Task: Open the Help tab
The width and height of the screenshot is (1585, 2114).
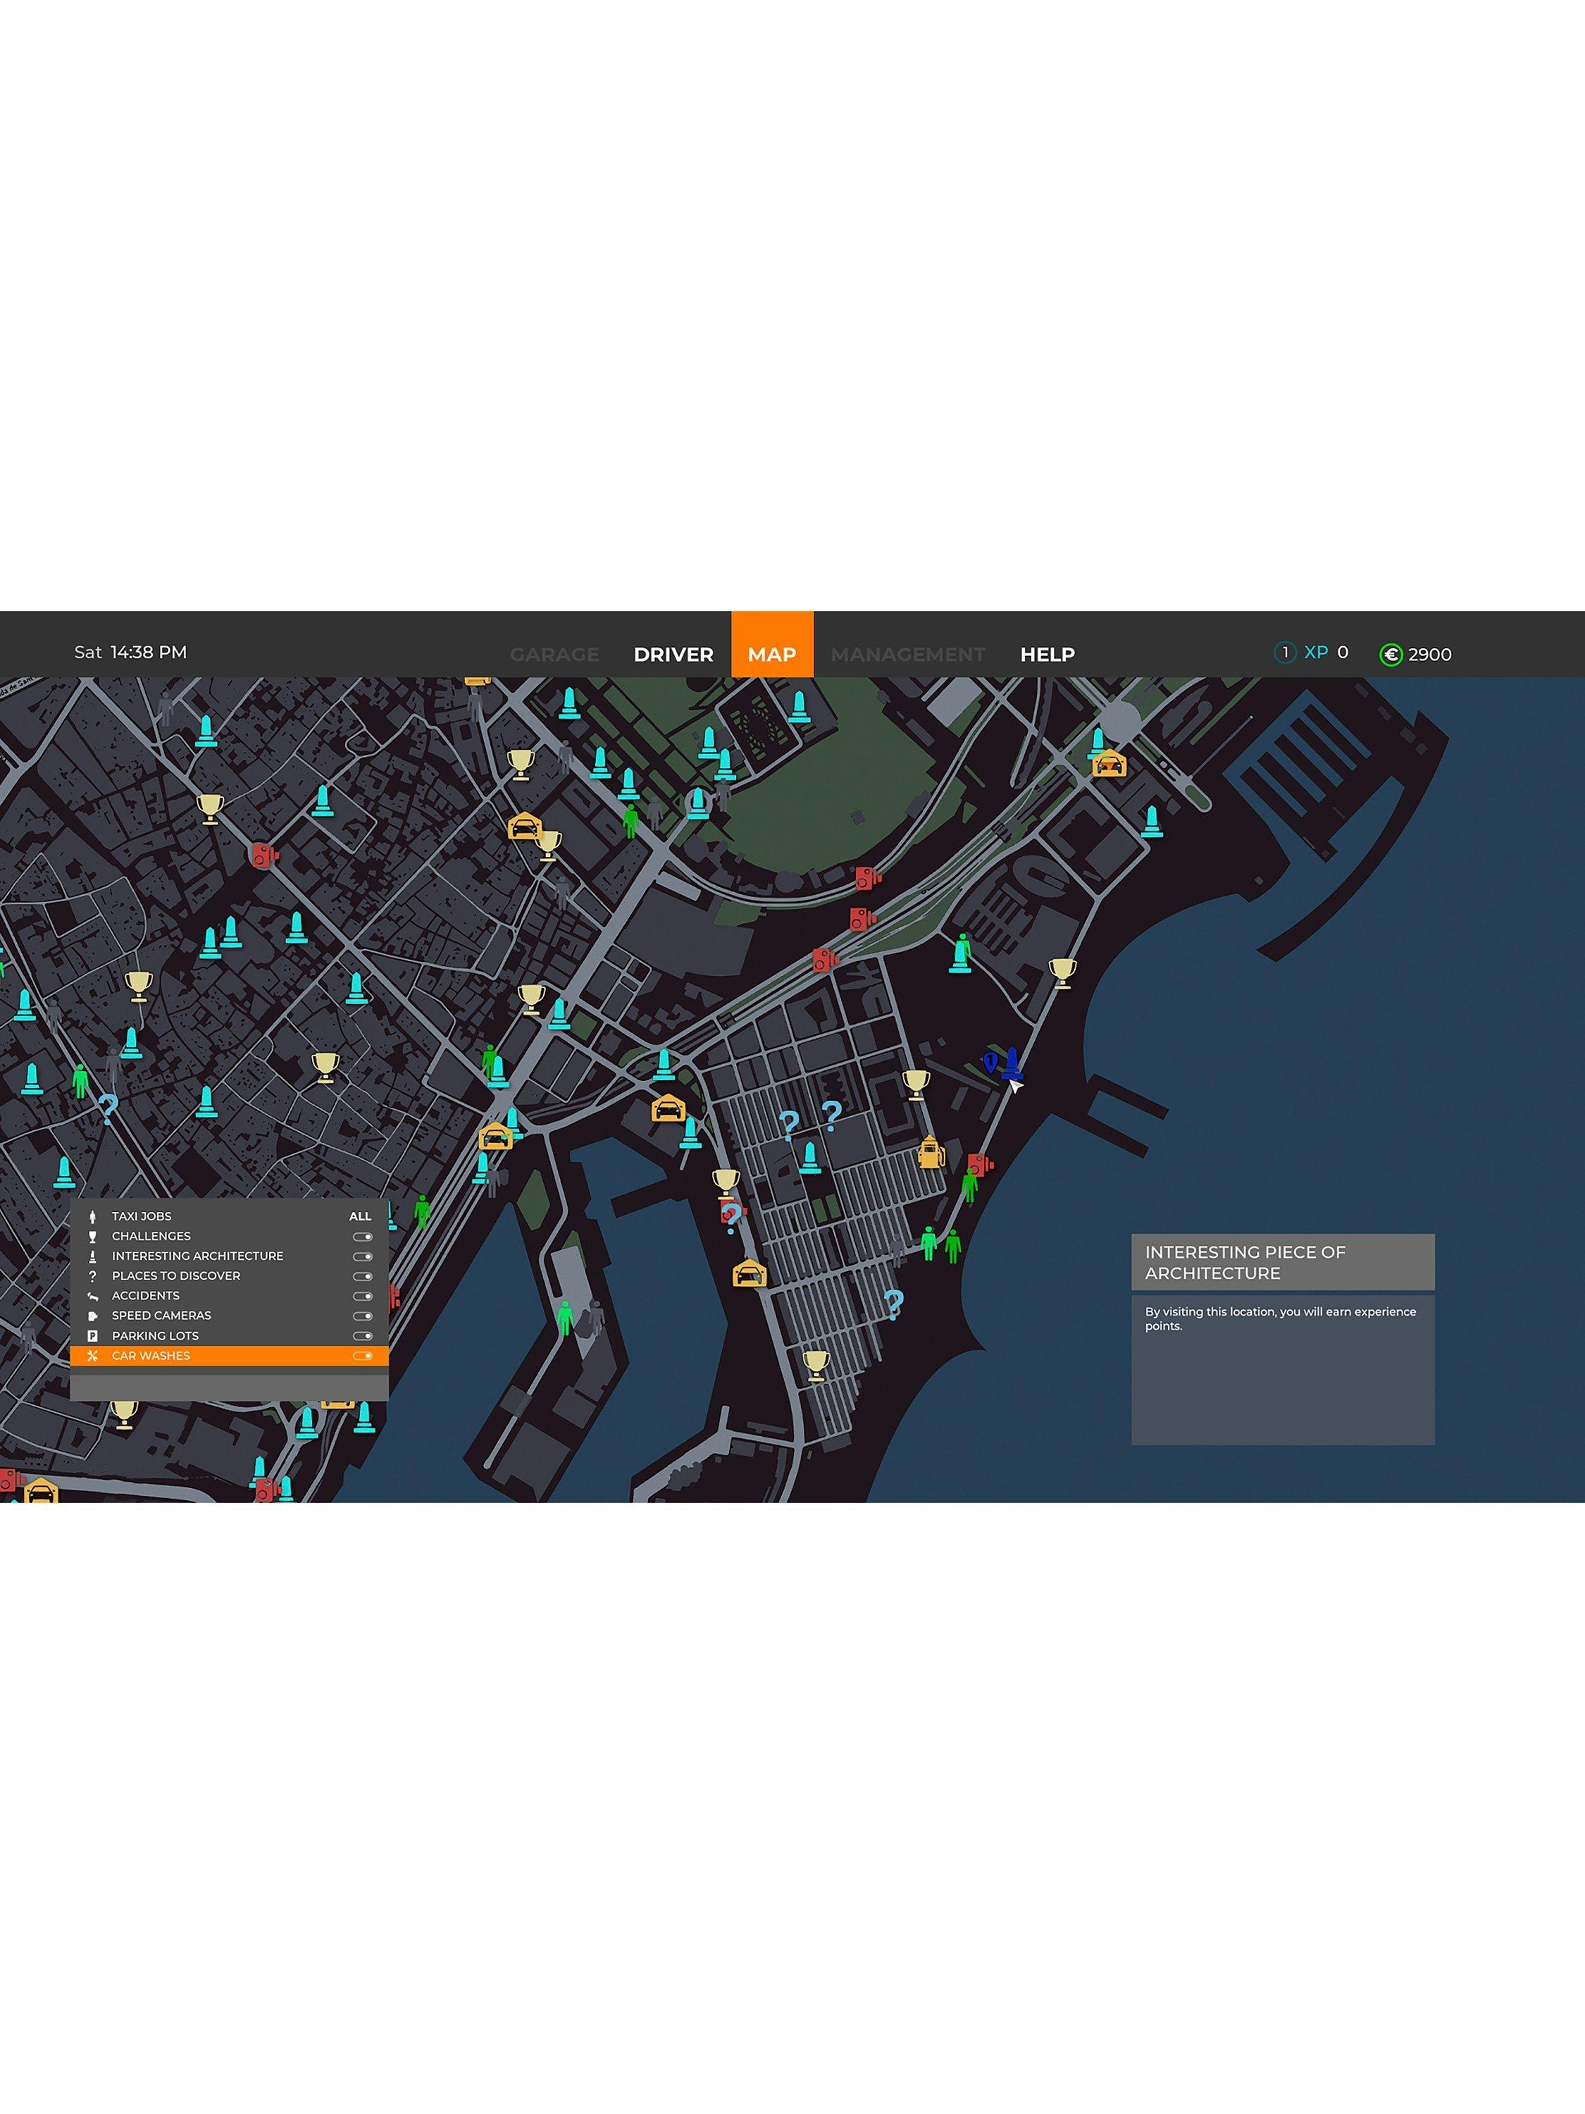Action: (x=1047, y=655)
